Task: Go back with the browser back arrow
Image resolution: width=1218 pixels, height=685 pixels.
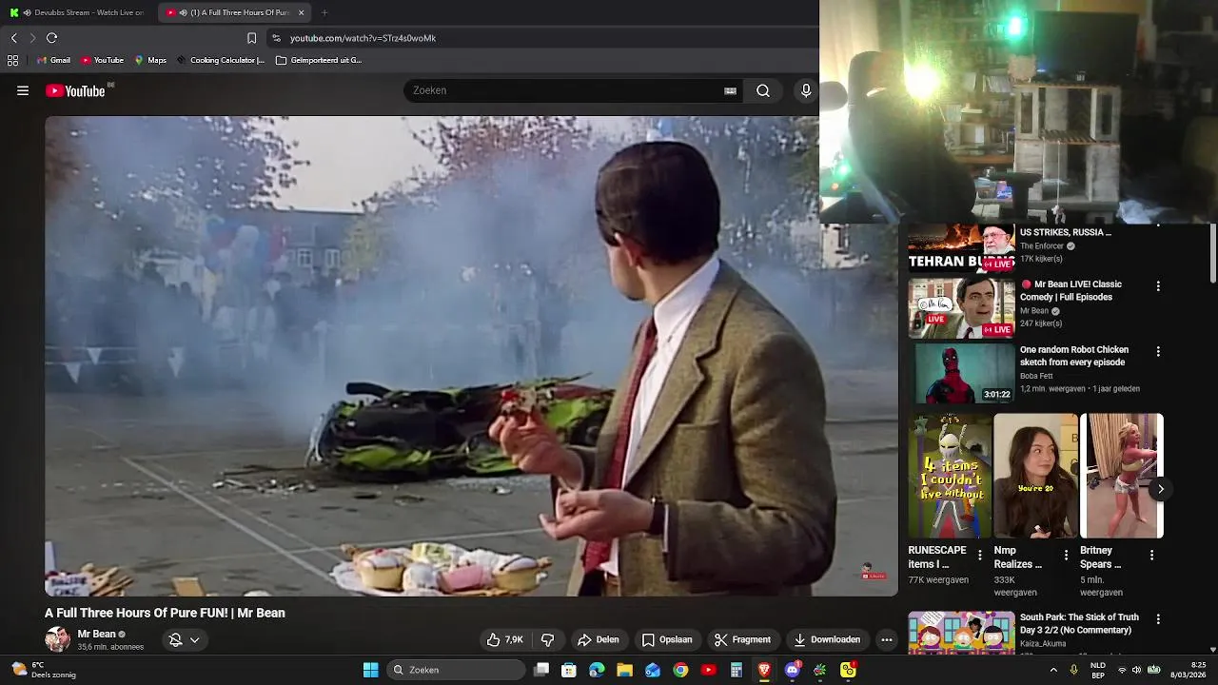Action: [13, 38]
